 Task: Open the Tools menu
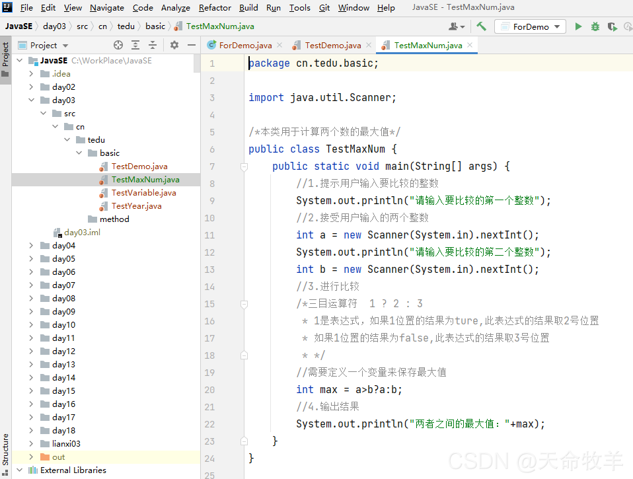pyautogui.click(x=299, y=8)
